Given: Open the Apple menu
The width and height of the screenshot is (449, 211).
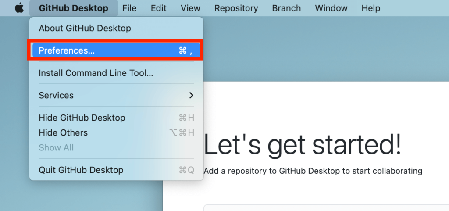Looking at the screenshot, I should [19, 8].
